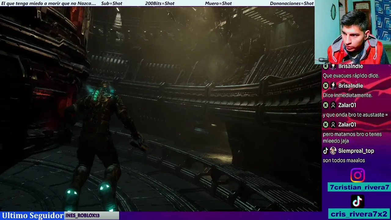The height and width of the screenshot is (220, 391).
Task: Select username Zalar01 above 'pero matamos bro'
Action: click(x=347, y=125)
